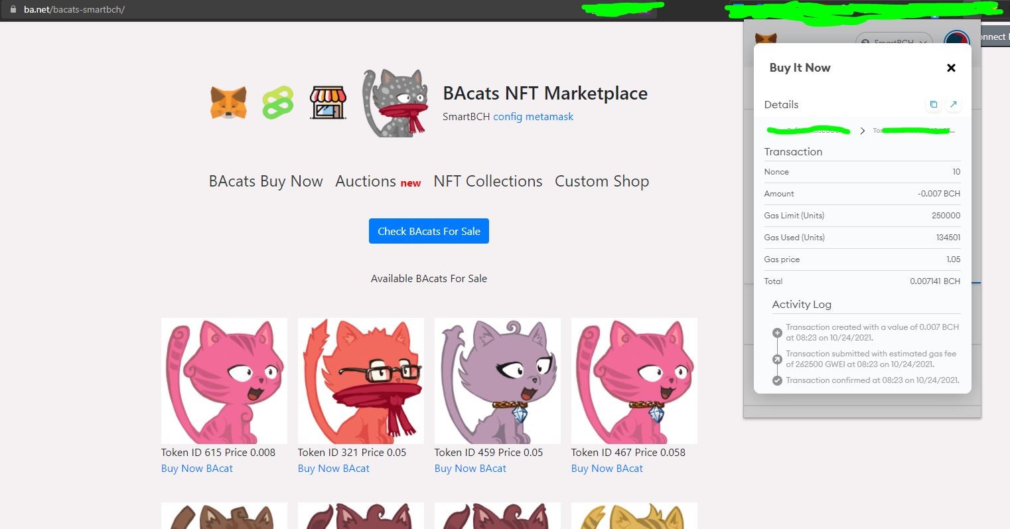1010x529 pixels.
Task: Click 'Token ID 459 Price 0.05' text
Action: pyautogui.click(x=489, y=453)
